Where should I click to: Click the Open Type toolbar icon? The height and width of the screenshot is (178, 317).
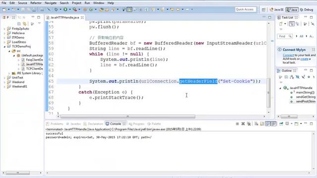(x=101, y=9)
